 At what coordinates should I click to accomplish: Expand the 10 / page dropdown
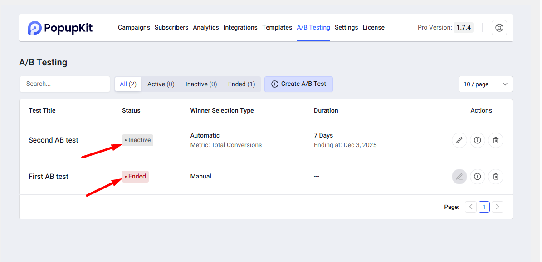(x=485, y=84)
